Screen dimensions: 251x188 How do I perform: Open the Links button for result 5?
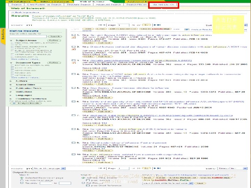coord(88,98)
